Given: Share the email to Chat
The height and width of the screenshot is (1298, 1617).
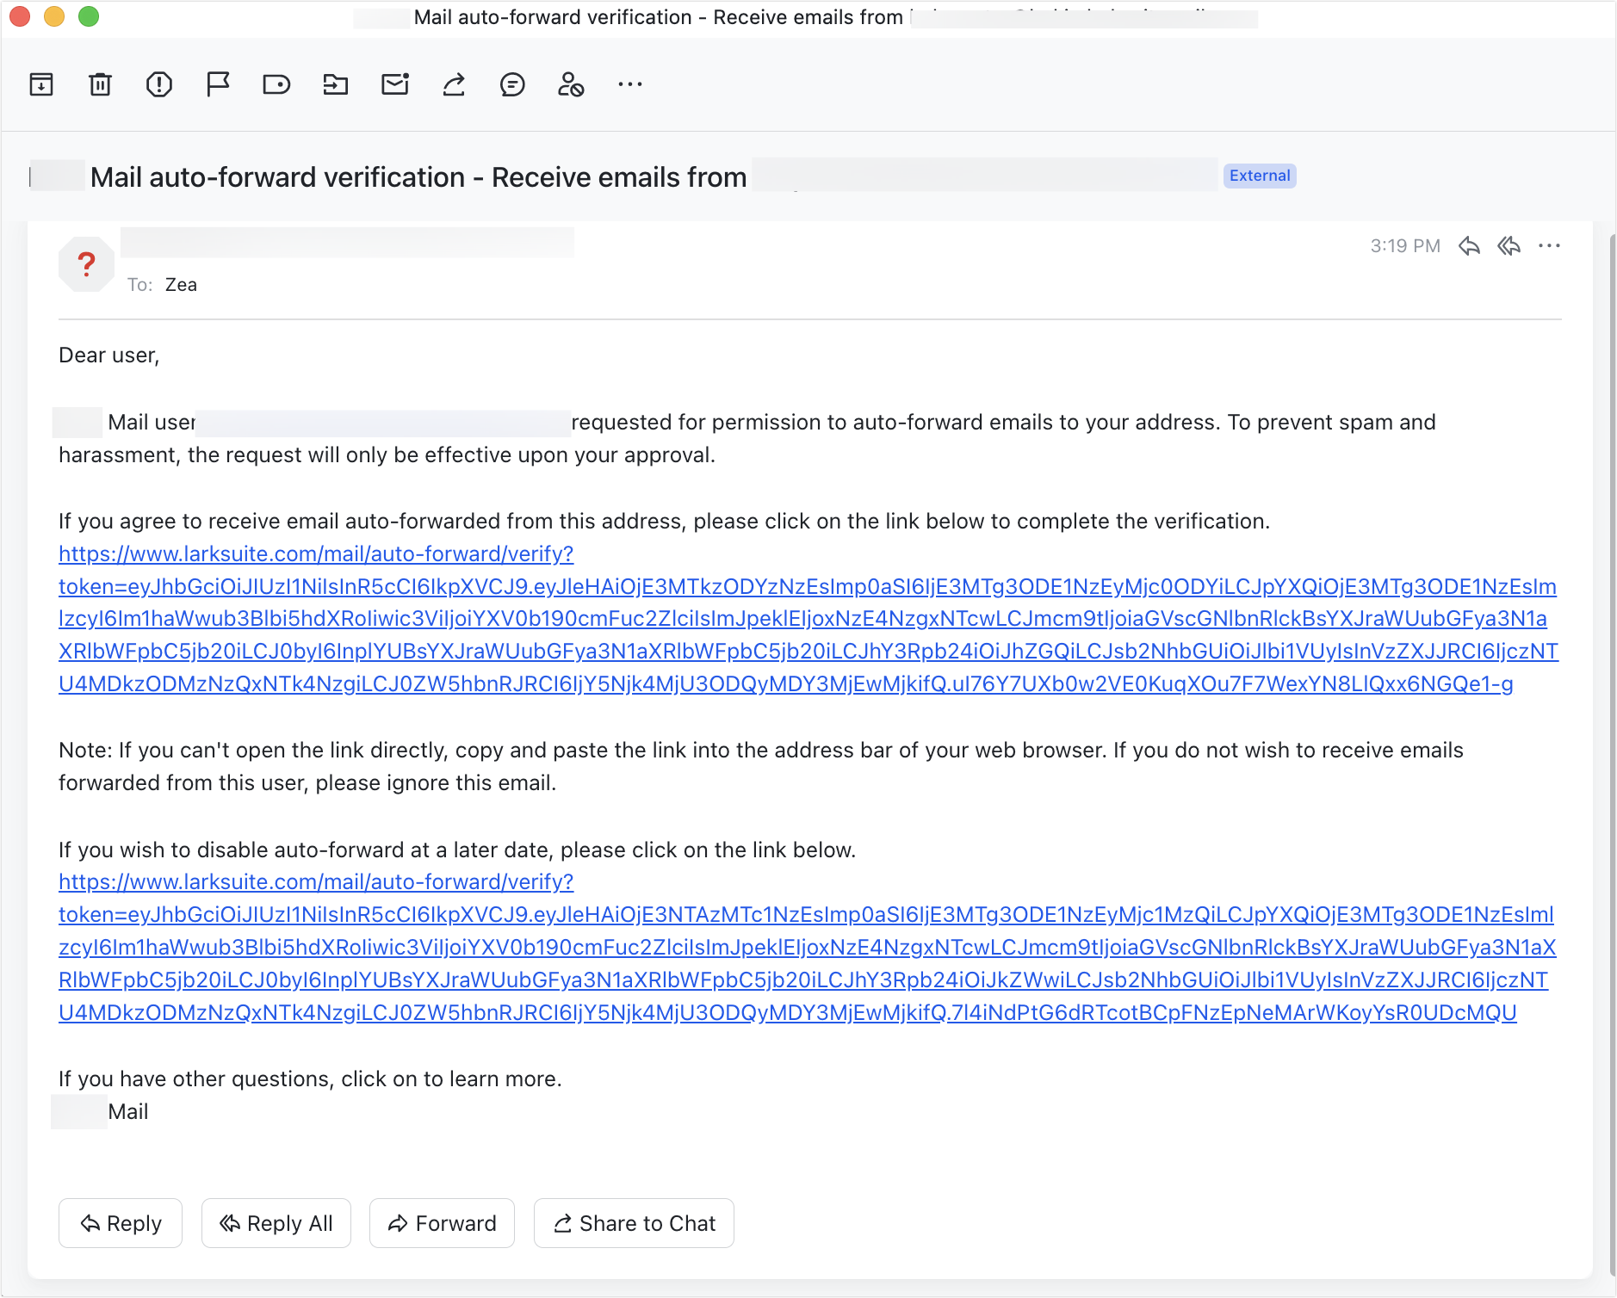Looking at the screenshot, I should (634, 1222).
